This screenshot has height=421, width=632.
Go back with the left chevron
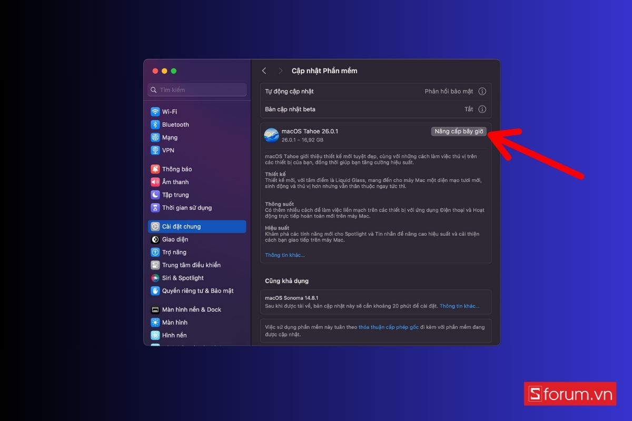(264, 71)
